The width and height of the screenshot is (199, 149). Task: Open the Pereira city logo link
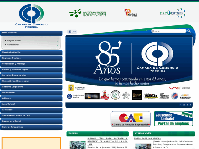click(x=131, y=13)
